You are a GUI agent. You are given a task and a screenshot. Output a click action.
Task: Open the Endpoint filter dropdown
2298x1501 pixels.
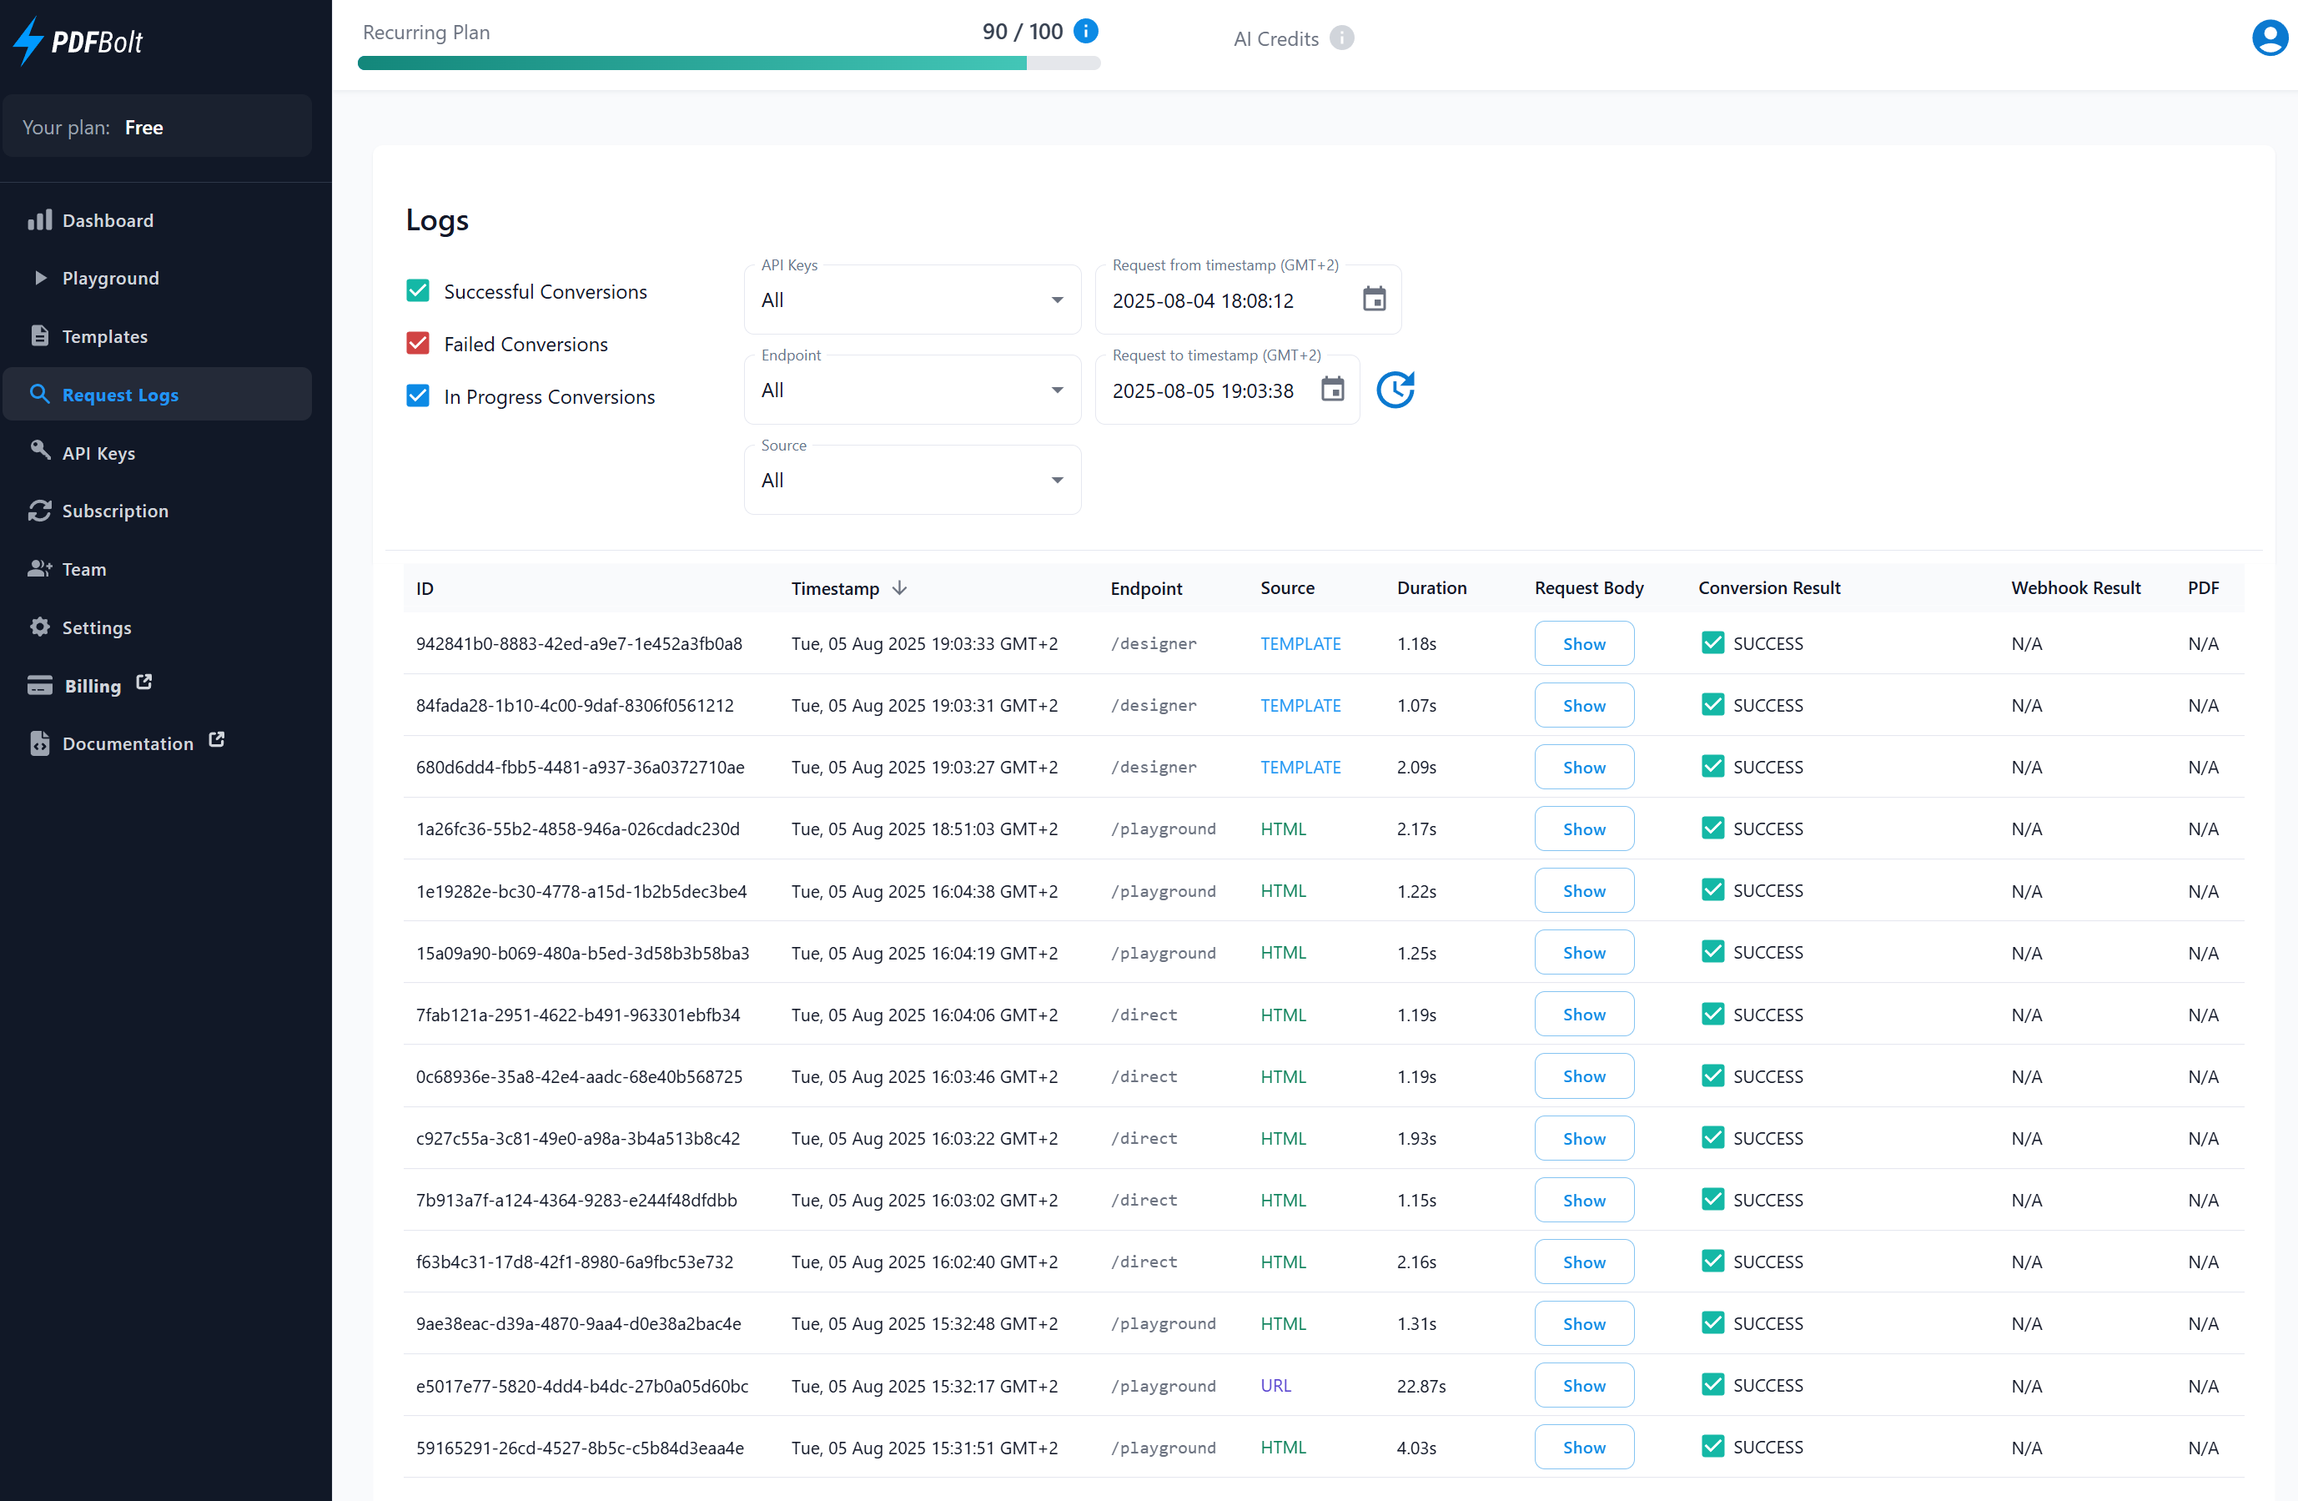[x=912, y=390]
